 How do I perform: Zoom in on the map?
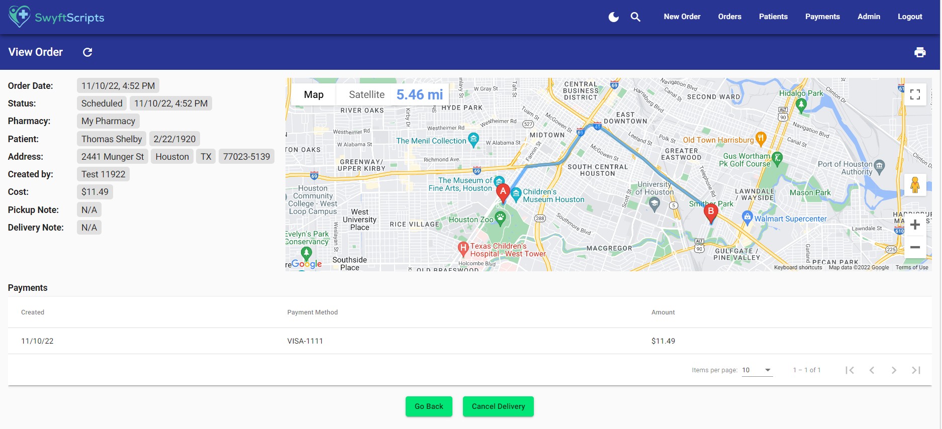tap(915, 225)
